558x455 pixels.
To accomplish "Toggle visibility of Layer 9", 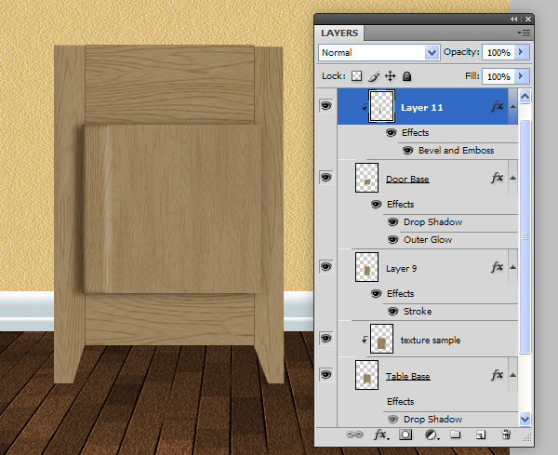I will [x=325, y=267].
